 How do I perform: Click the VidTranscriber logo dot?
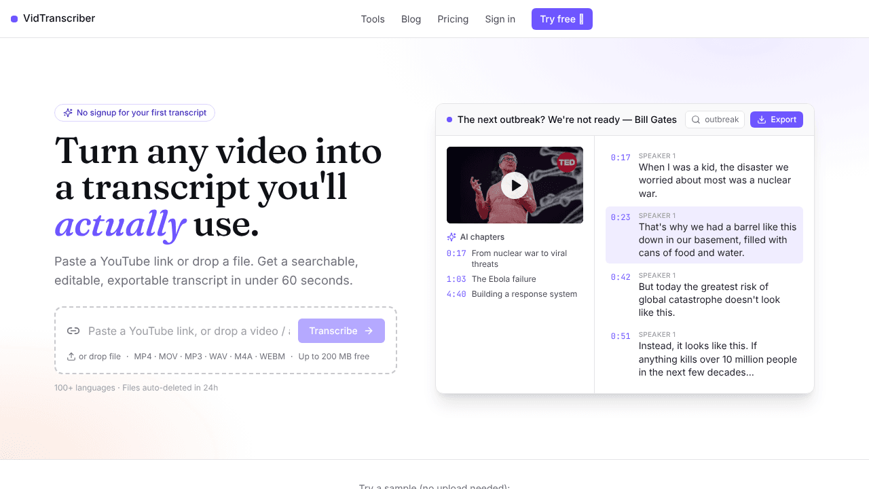[x=14, y=19]
